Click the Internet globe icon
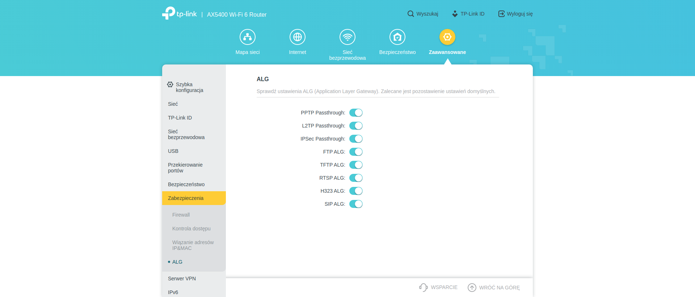695x297 pixels. [x=298, y=37]
